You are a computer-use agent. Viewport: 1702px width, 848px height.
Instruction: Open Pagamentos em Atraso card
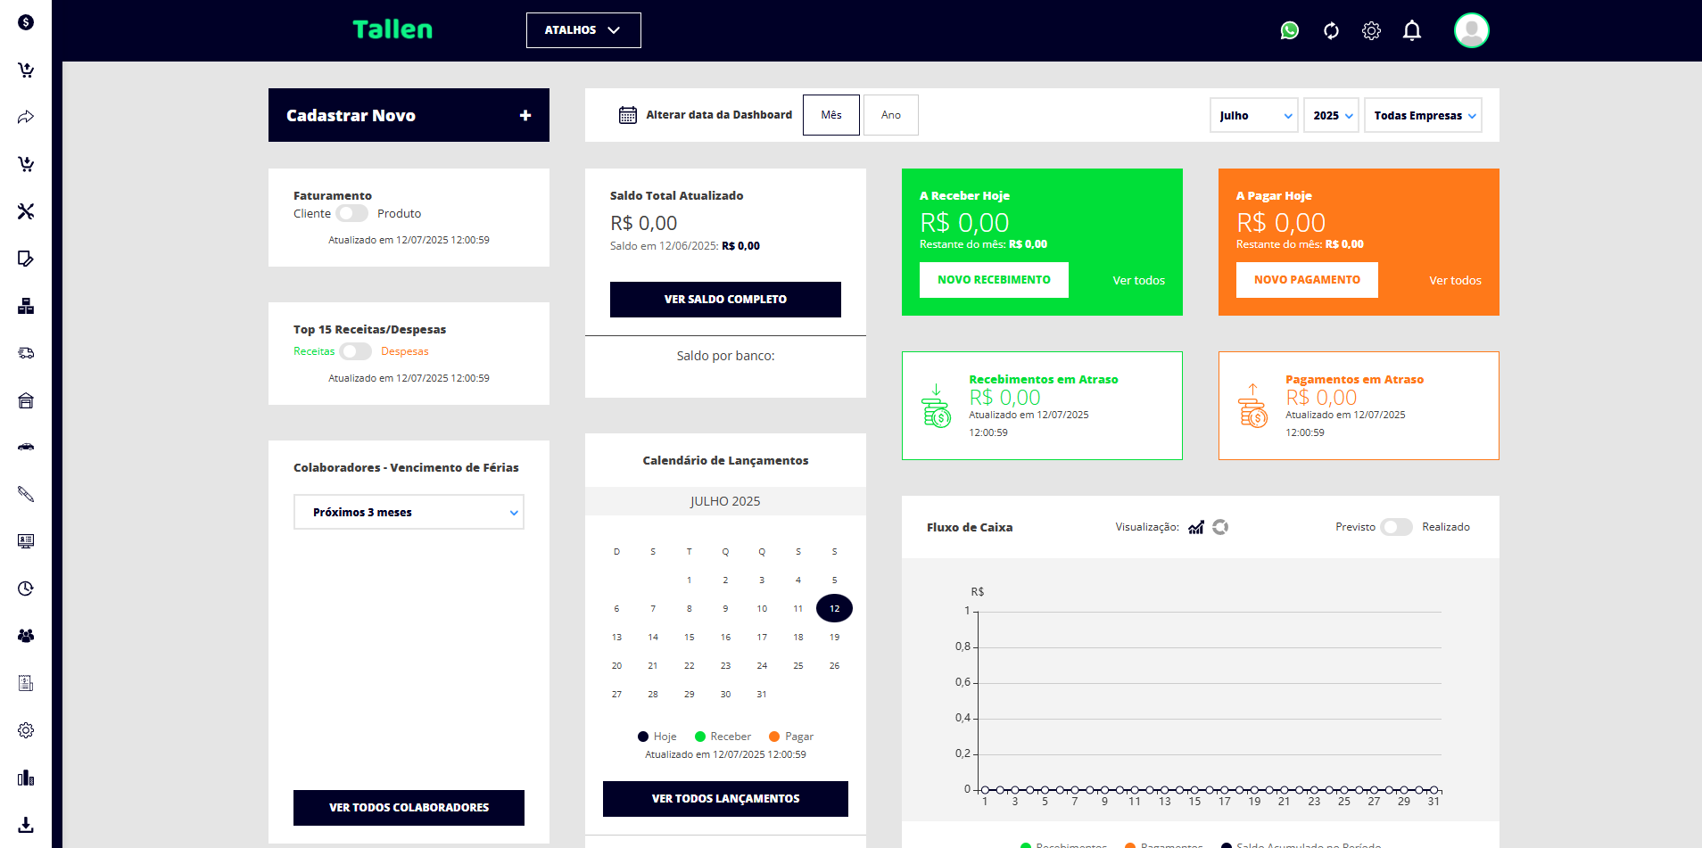point(1359,406)
